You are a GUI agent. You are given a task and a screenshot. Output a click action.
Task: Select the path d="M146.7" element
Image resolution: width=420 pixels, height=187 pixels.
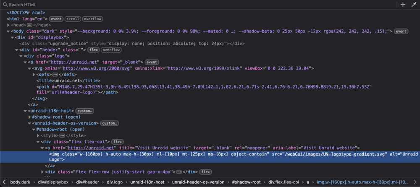coord(204,89)
